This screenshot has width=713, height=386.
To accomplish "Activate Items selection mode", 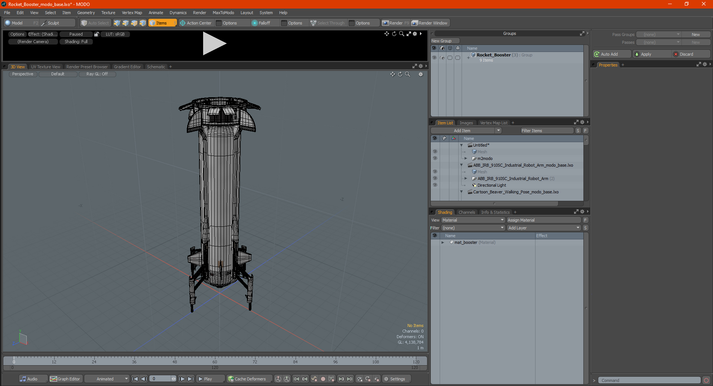I will click(162, 23).
